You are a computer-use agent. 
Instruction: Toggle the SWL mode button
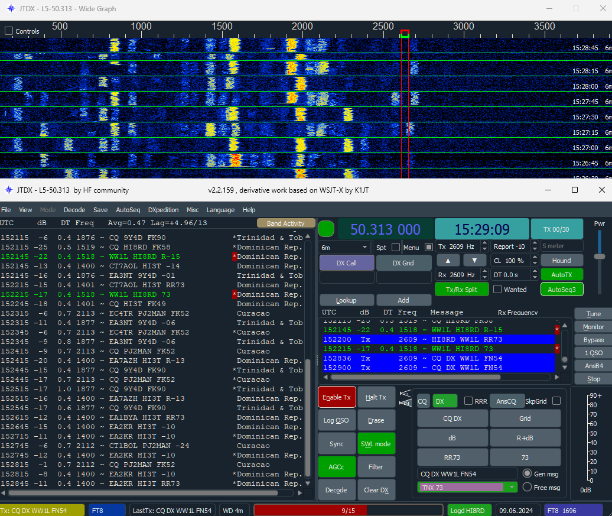coord(376,444)
